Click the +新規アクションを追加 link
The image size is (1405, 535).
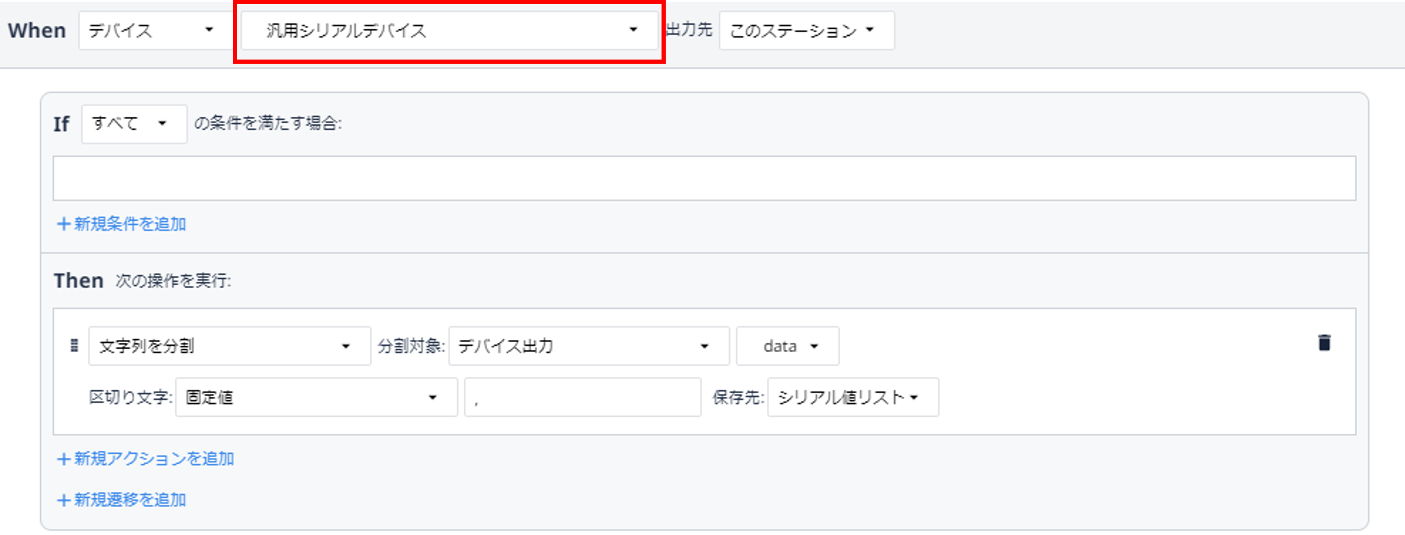tap(146, 459)
